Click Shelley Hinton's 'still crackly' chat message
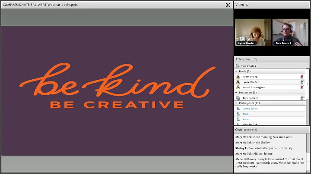 click(264, 148)
